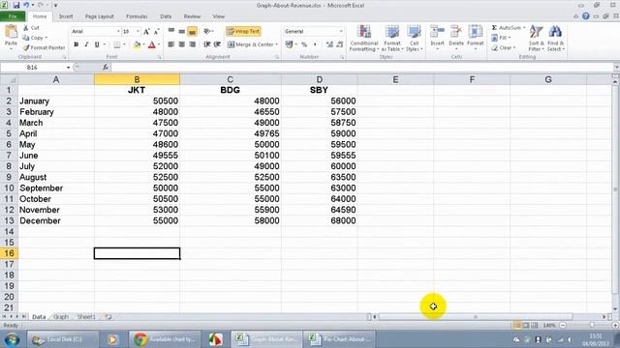Click the blue Help question mark
The width and height of the screenshot is (620, 348).
[x=585, y=16]
